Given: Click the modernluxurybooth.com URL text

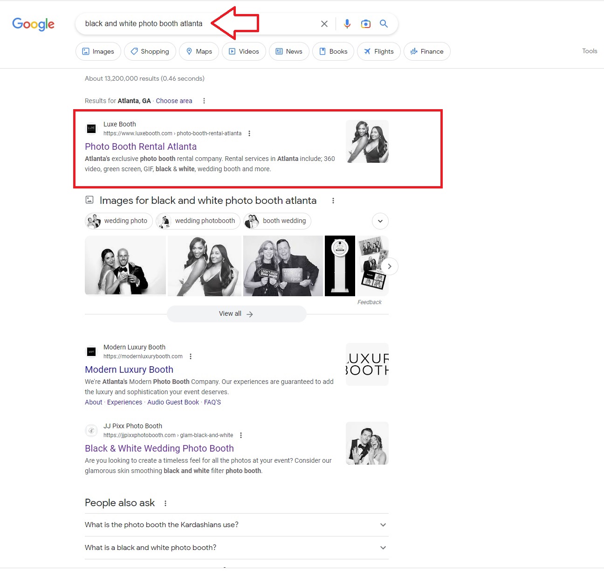Looking at the screenshot, I should pos(143,356).
